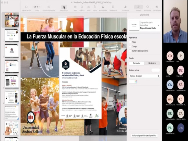Click the slide title La Fuerza Muscular banner

74,37
